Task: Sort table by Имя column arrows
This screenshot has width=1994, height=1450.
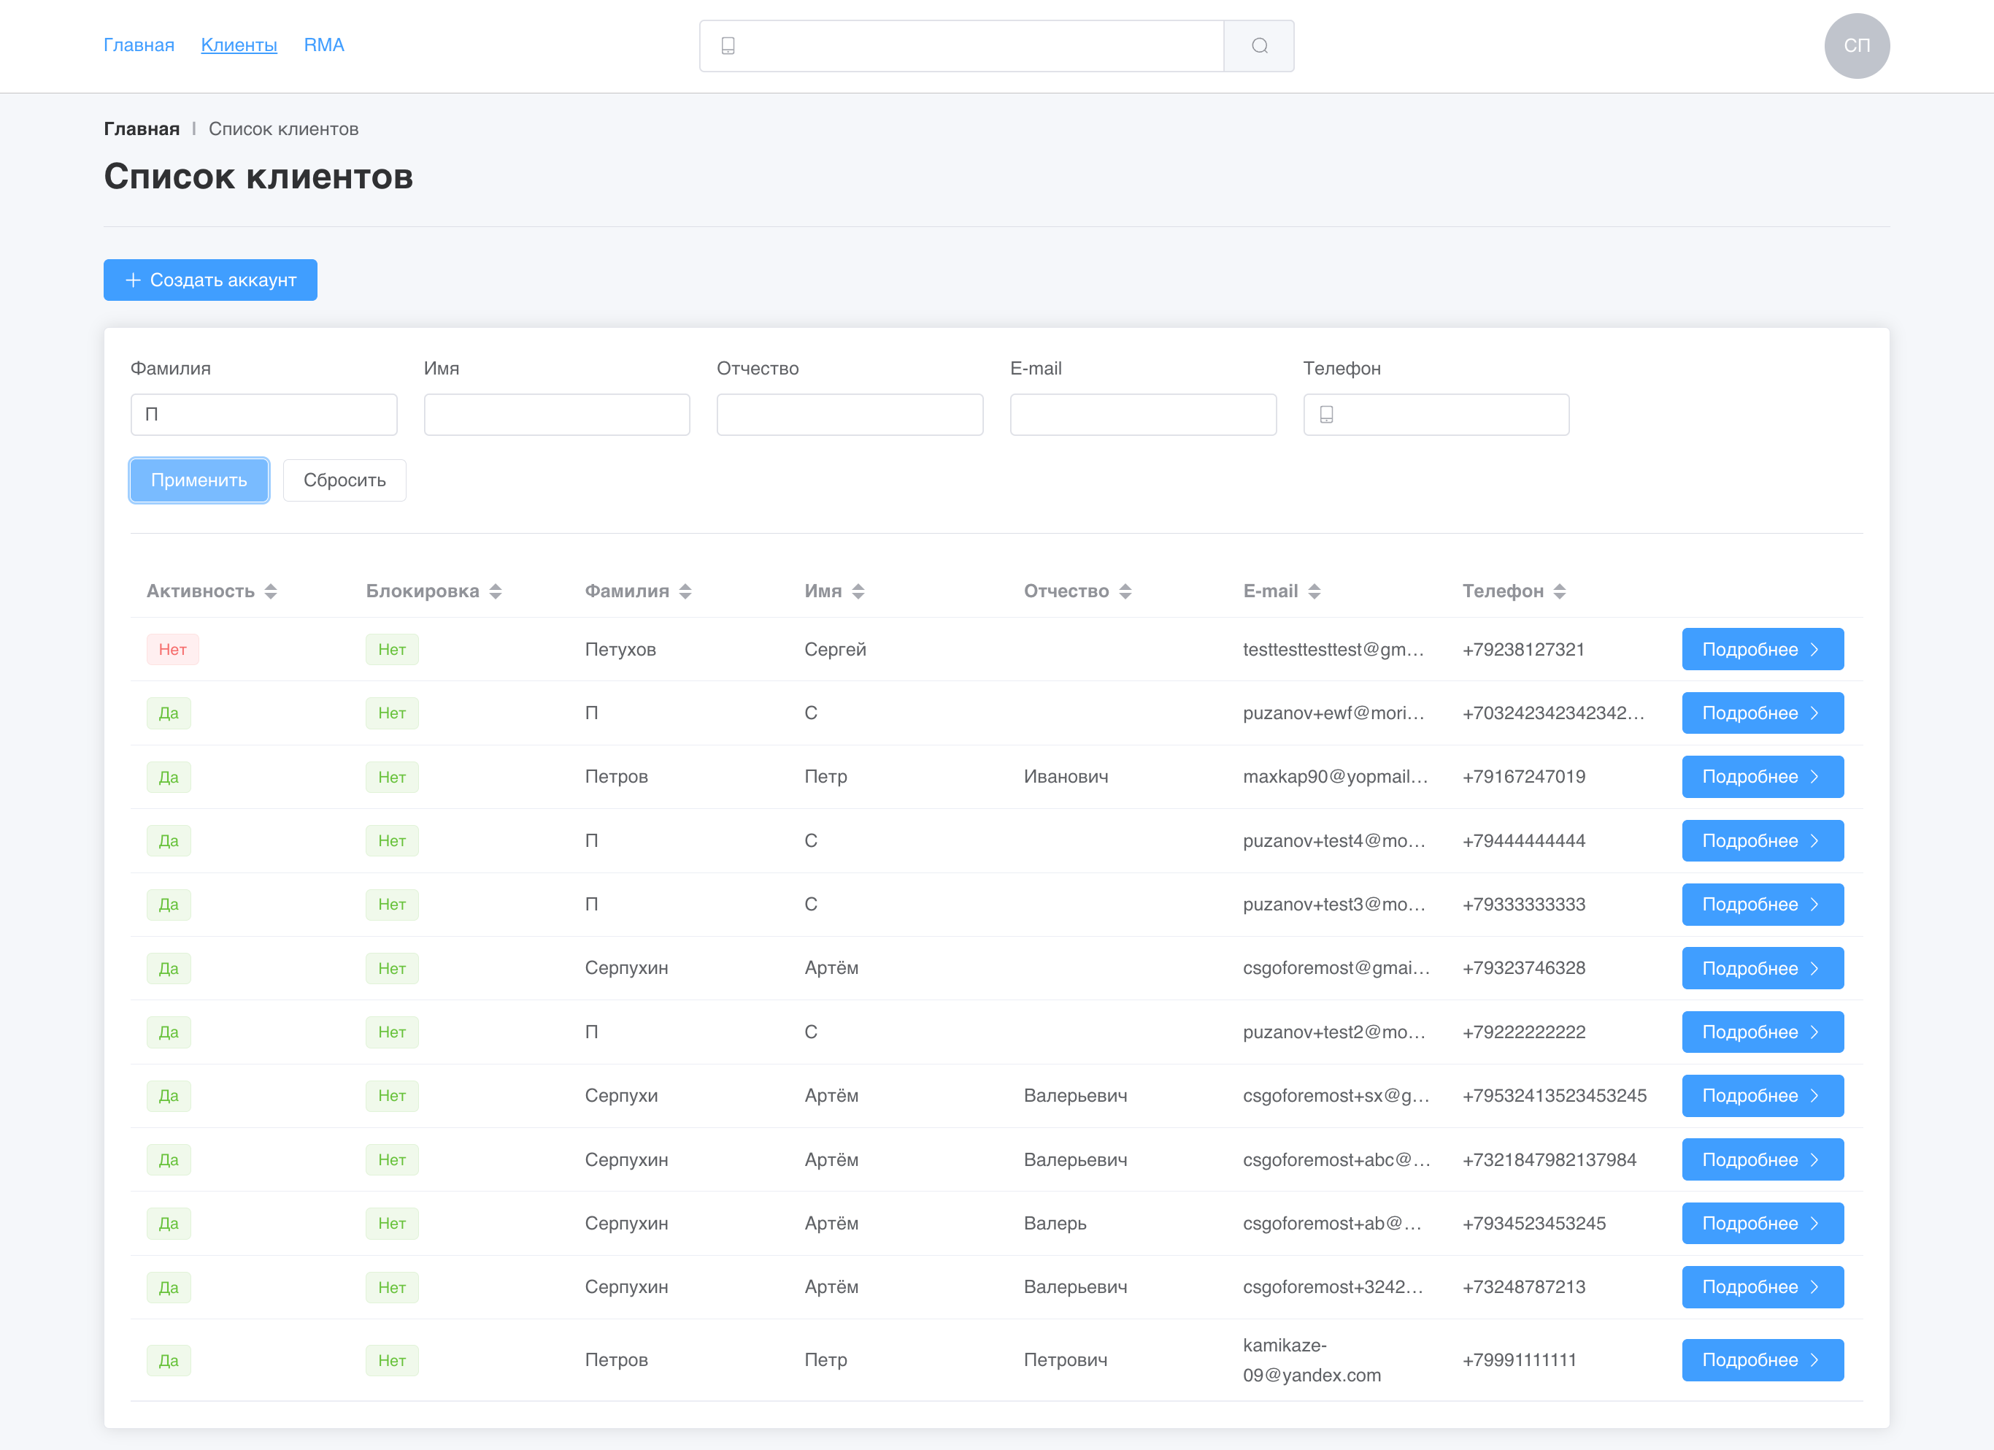Action: point(858,592)
